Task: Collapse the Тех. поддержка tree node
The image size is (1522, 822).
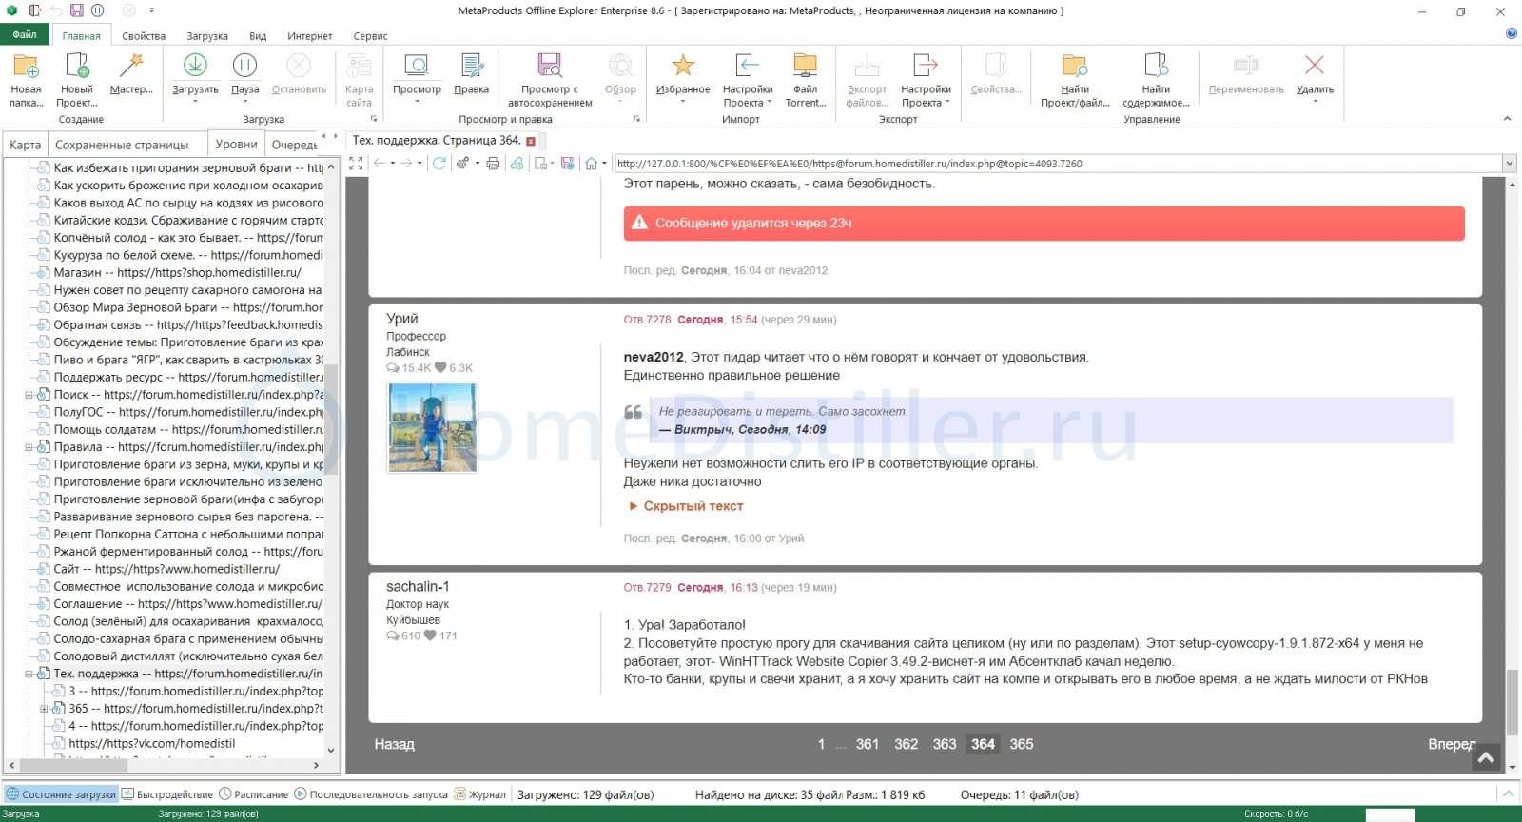Action: (x=29, y=674)
